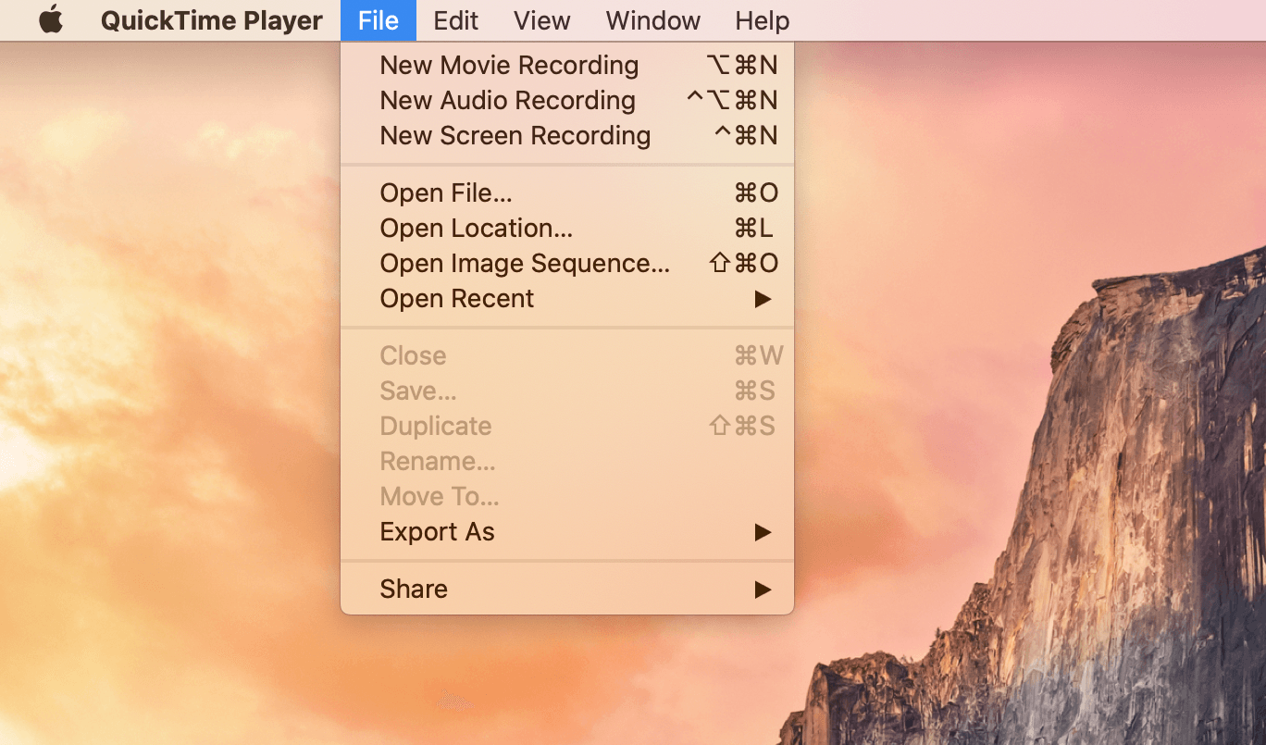Open the Edit menu

(x=454, y=20)
